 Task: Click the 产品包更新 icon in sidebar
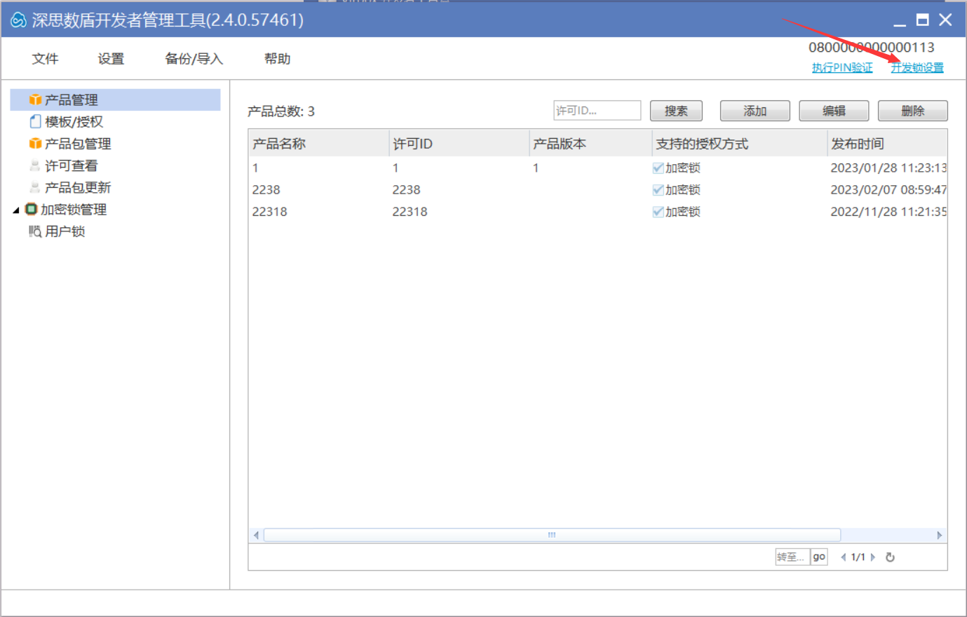35,187
